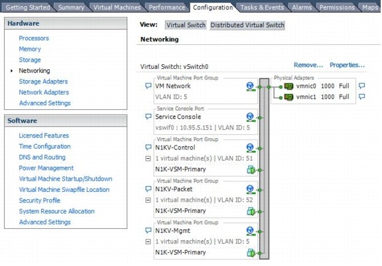382x266 pixels.
Task: Collapse the N1KV-Control virtual machine list
Action: (148, 159)
